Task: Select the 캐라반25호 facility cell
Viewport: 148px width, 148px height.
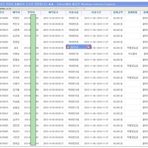Action: pos(74,144)
